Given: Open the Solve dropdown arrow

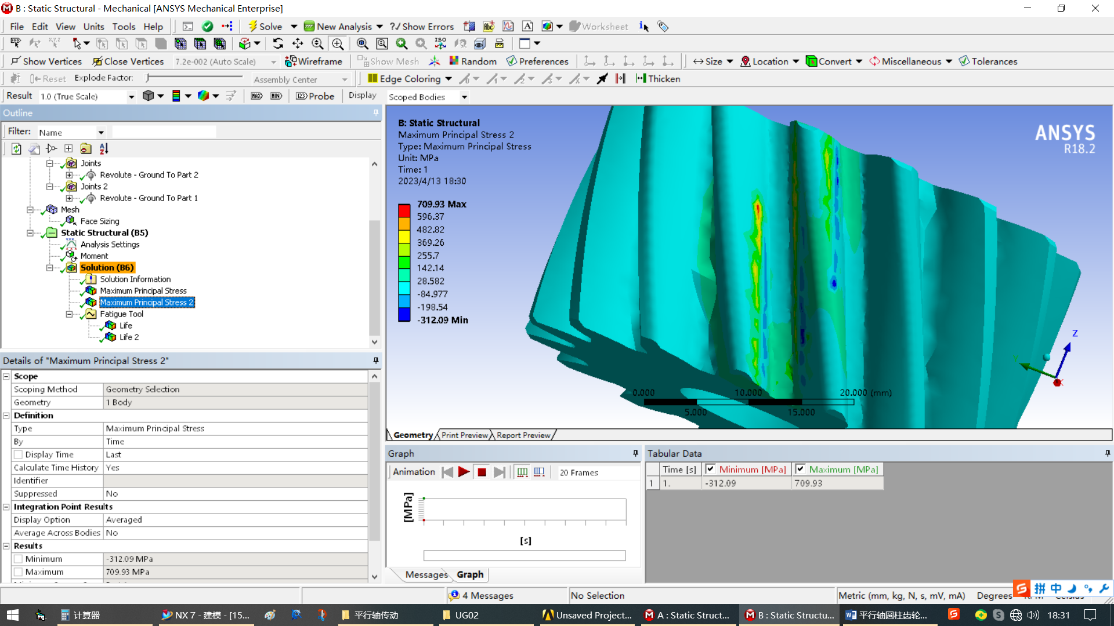Looking at the screenshot, I should point(294,27).
